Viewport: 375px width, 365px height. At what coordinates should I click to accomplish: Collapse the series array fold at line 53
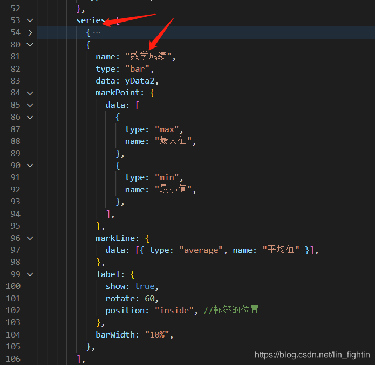(30, 20)
